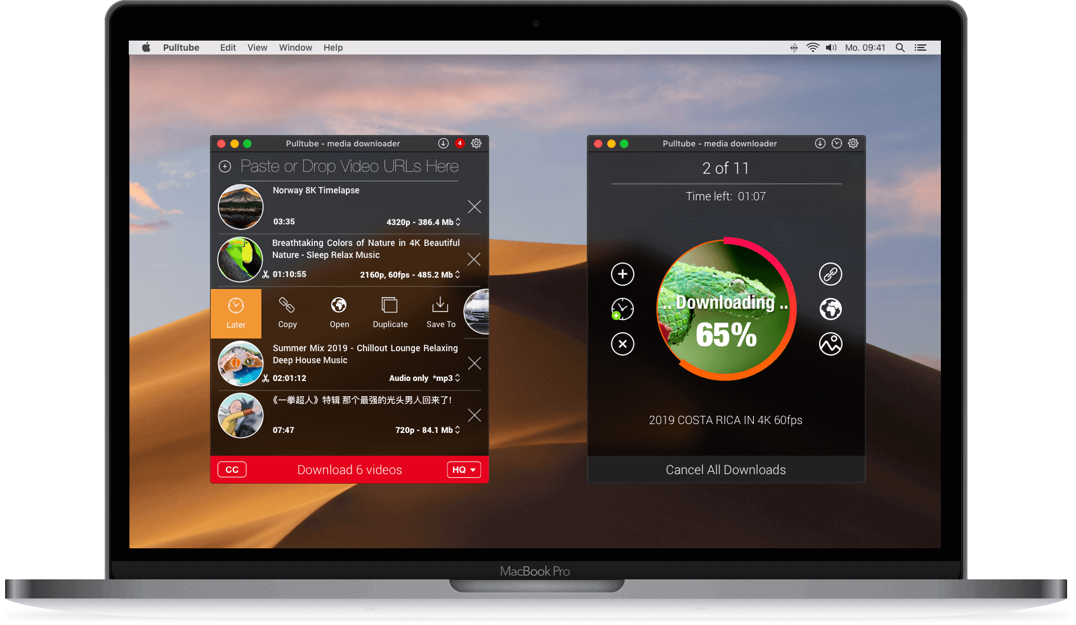Viewport: 1076px width, 625px height.
Task: Change format stepper for Audio only *mp3
Action: click(457, 378)
